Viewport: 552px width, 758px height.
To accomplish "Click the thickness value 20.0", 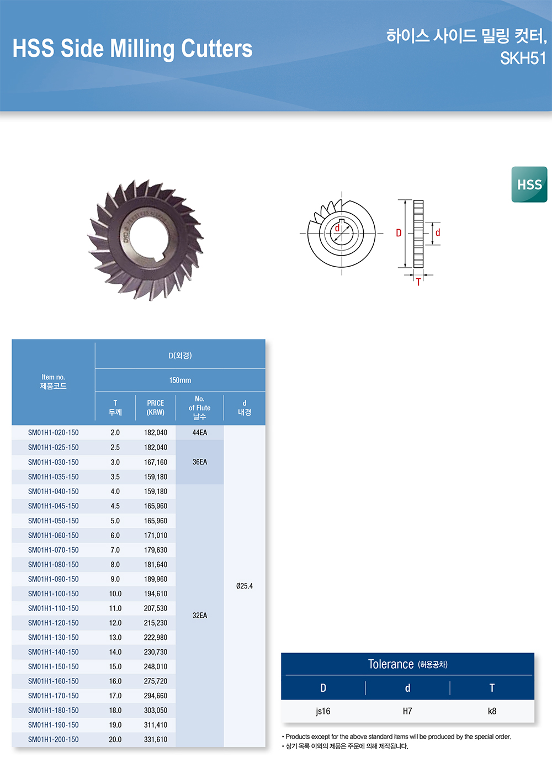I will [115, 740].
